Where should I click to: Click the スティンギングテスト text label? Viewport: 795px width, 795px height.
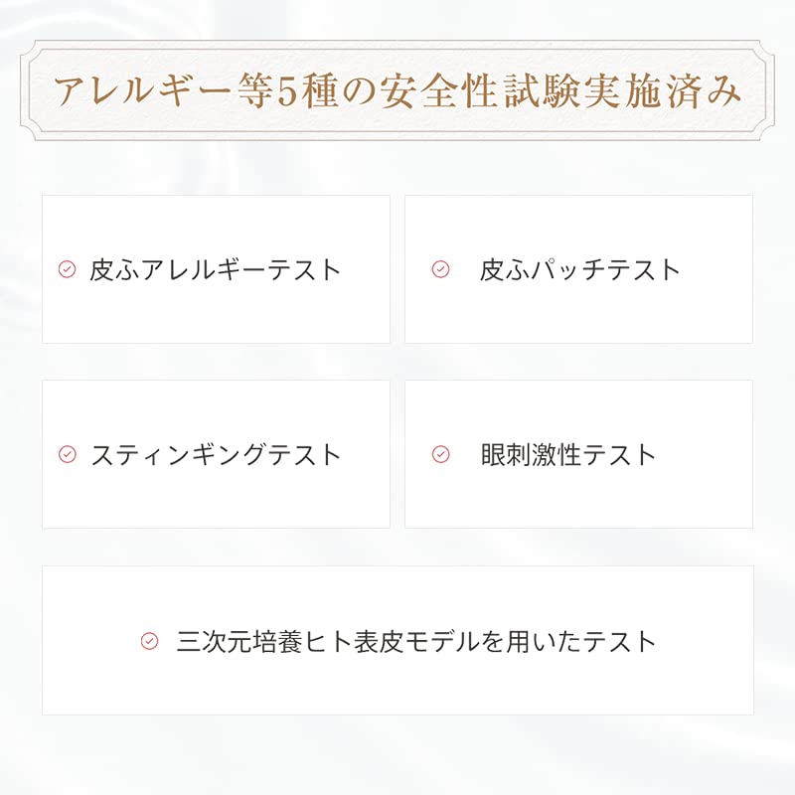[216, 454]
